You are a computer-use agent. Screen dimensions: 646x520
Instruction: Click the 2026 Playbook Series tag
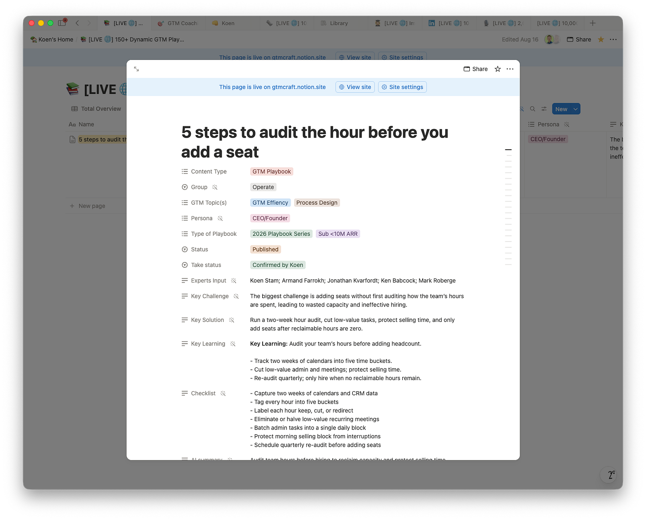pos(281,234)
